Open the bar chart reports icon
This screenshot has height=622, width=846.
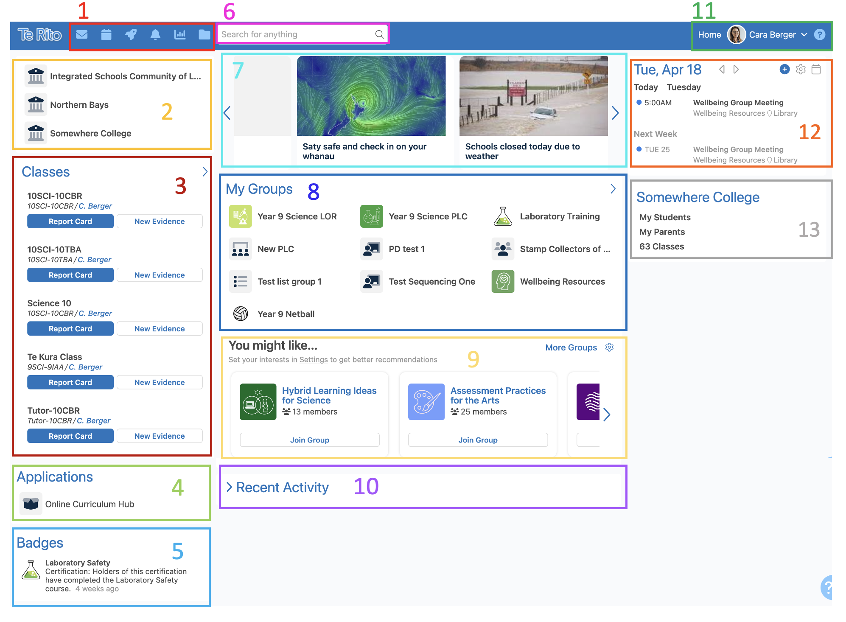(x=180, y=34)
